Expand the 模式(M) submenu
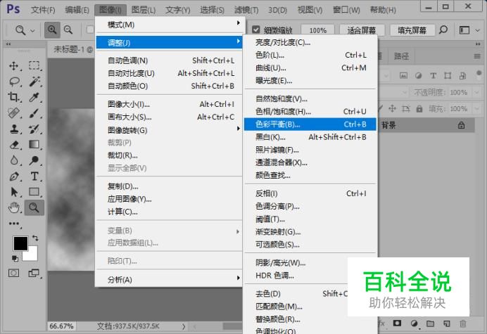 [170, 24]
